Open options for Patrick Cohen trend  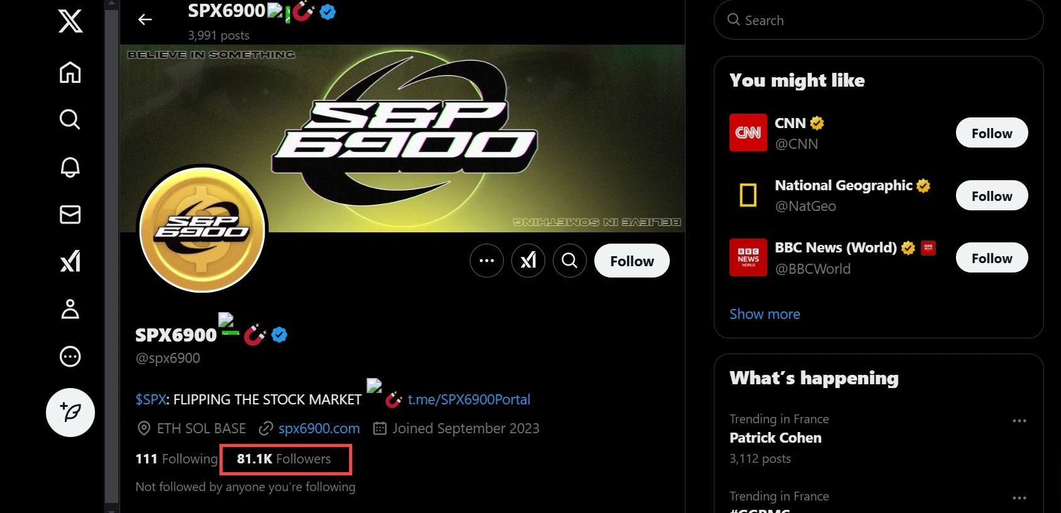click(1019, 421)
